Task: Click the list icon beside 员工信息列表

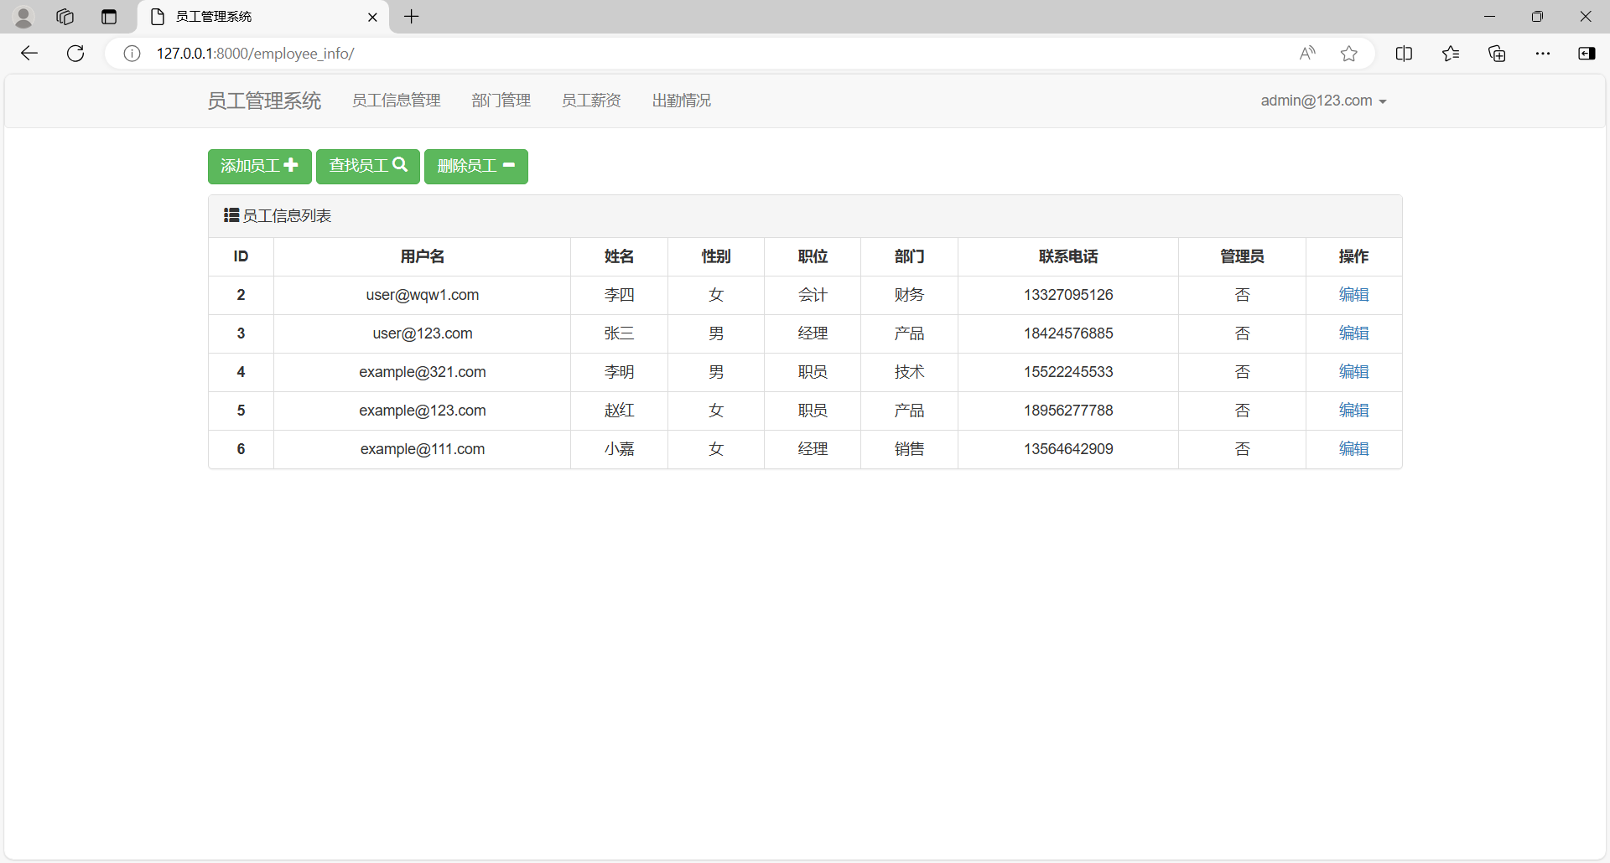Action: (x=231, y=215)
